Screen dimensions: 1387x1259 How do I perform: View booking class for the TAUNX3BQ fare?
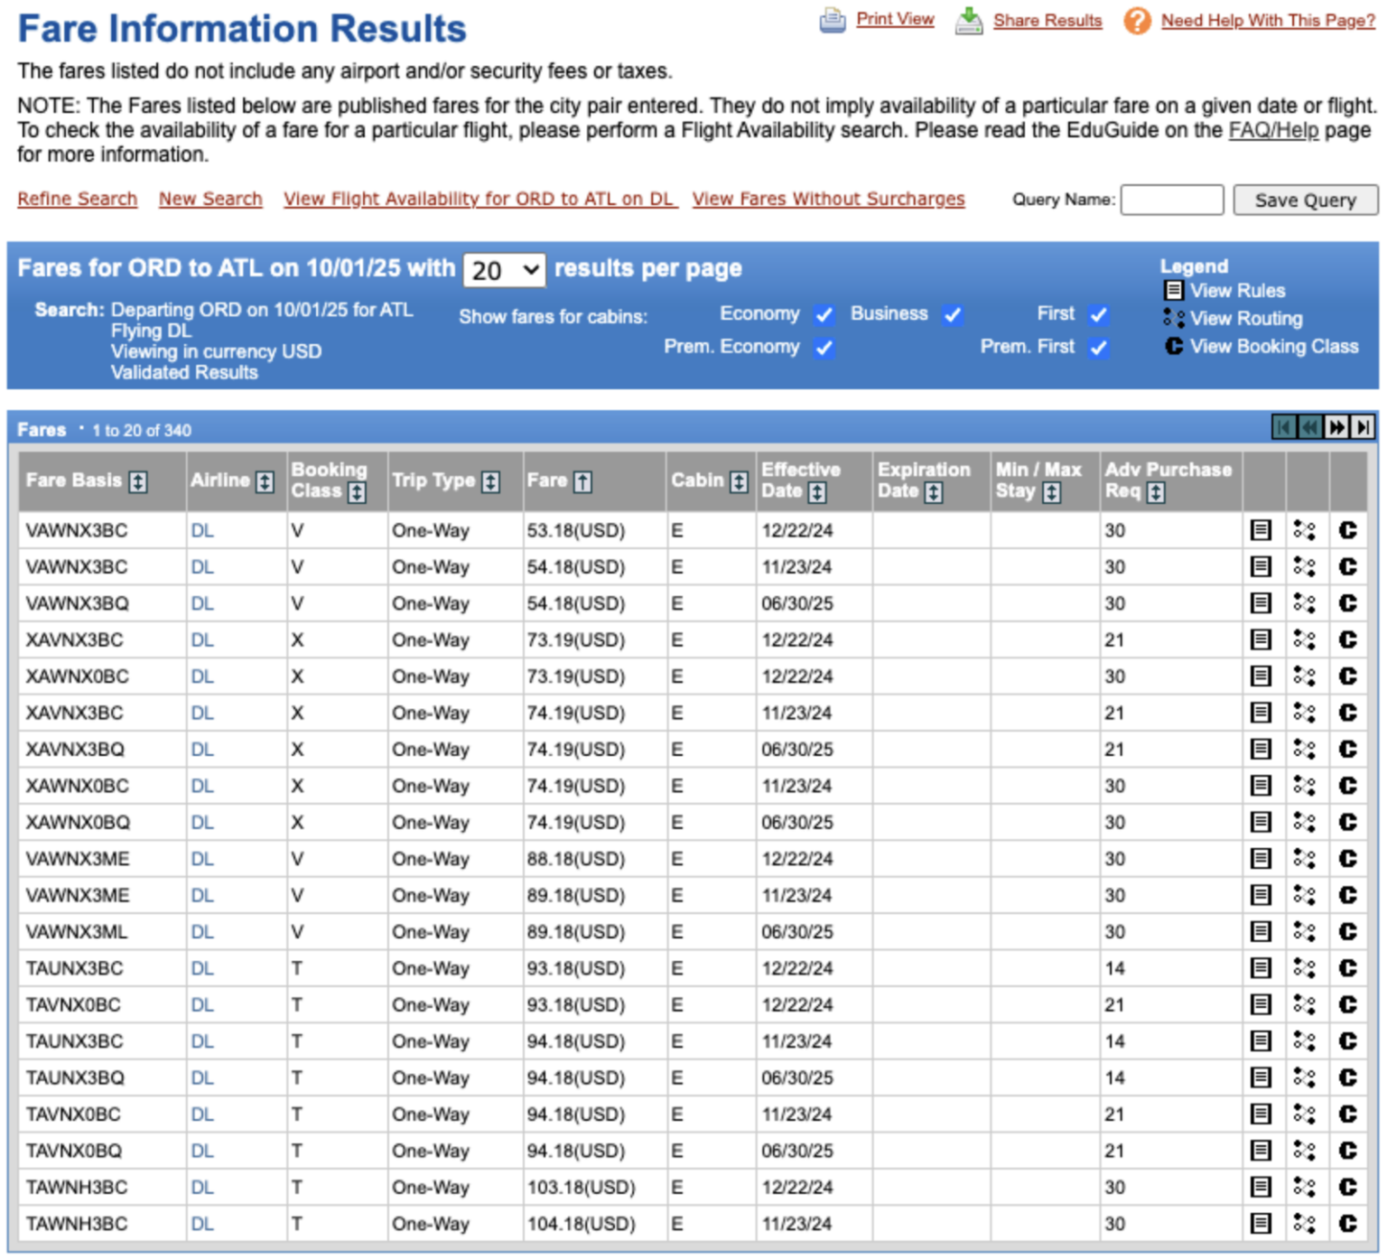coord(1347,1077)
